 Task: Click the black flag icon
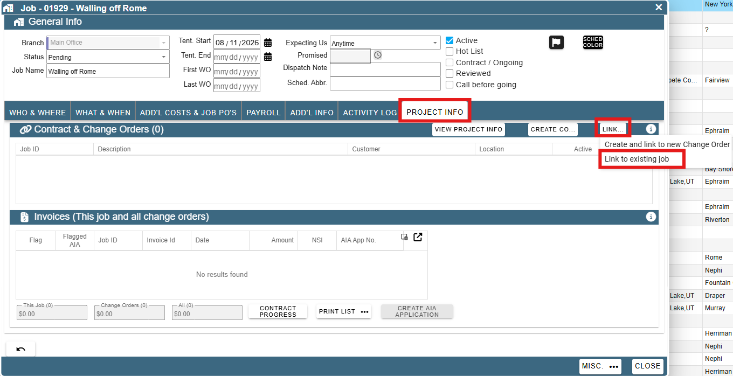click(556, 43)
